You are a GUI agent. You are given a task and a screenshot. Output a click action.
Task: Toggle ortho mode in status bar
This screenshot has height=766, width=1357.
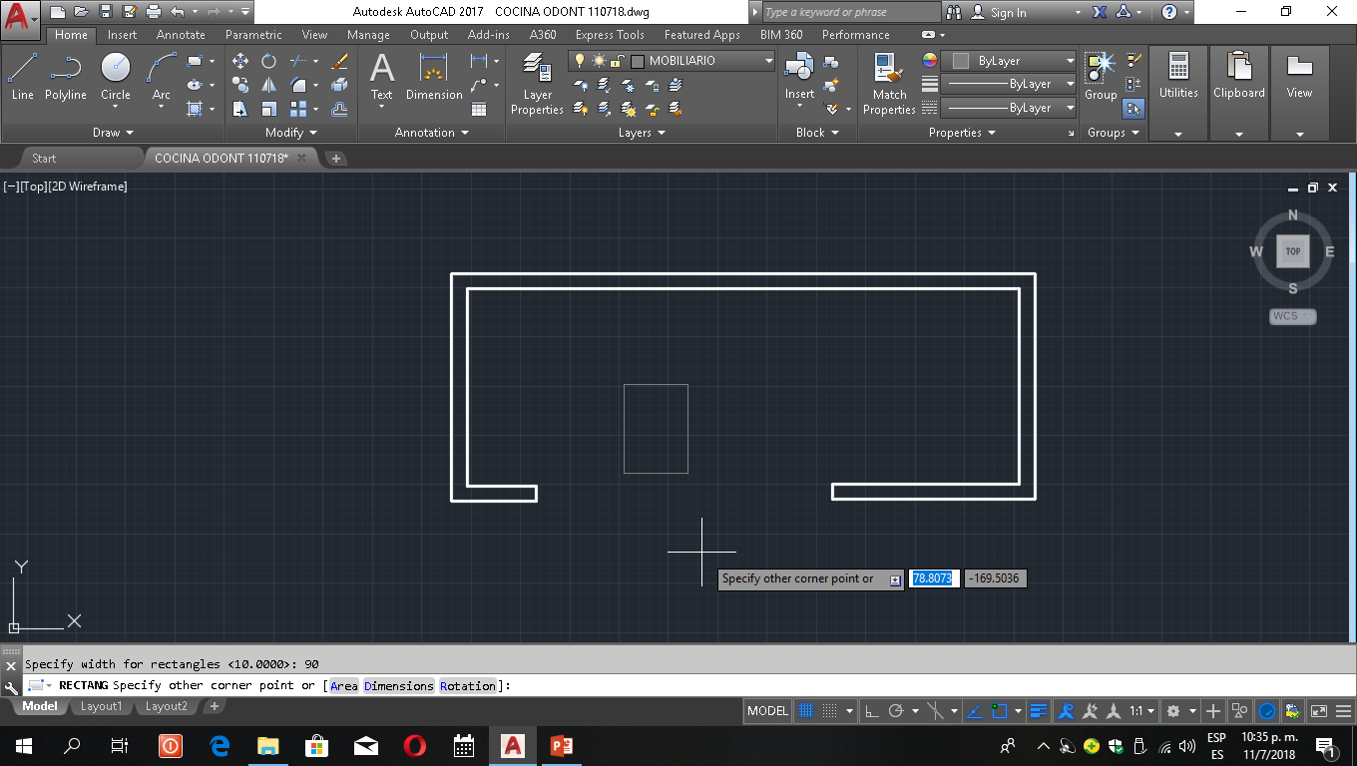[871, 711]
